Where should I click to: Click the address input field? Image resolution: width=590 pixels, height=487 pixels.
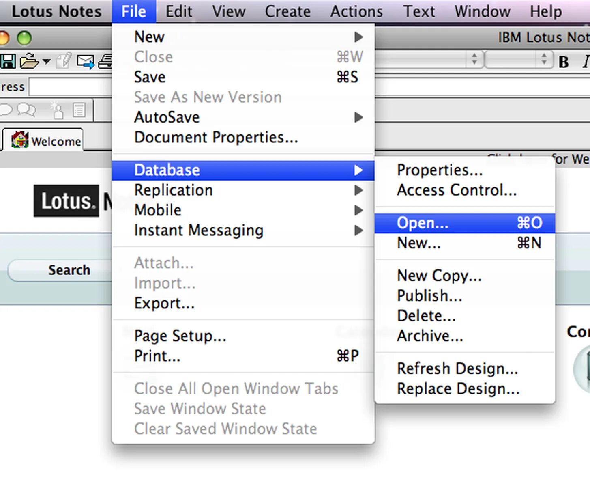(x=70, y=87)
